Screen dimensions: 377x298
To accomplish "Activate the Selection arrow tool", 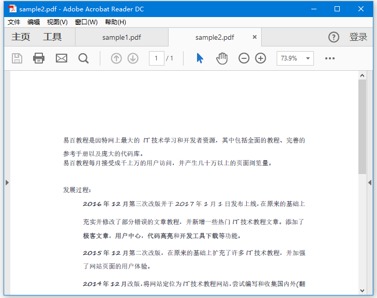I will [x=200, y=58].
